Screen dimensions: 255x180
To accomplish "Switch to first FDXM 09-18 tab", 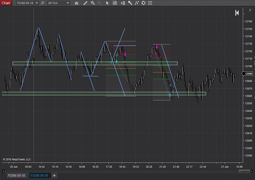I will [x=16, y=176].
